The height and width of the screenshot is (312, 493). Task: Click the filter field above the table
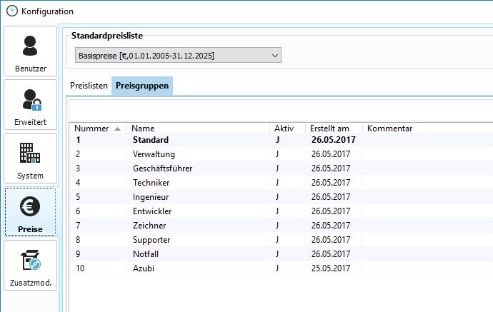279,109
